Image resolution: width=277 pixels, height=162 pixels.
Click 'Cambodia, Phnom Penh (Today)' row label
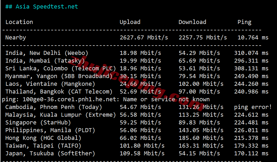(54, 107)
